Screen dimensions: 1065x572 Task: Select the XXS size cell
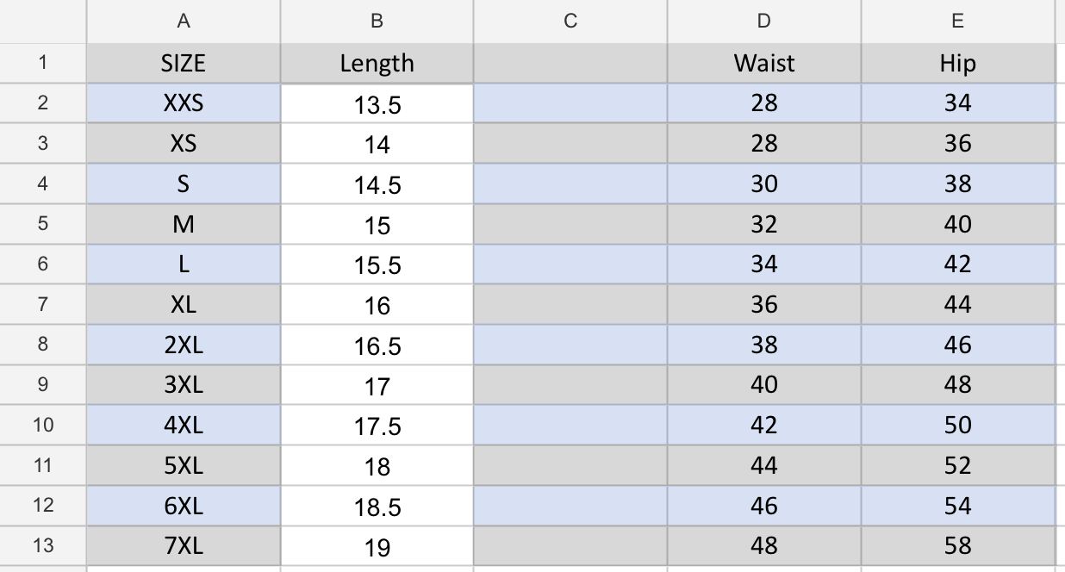click(183, 103)
